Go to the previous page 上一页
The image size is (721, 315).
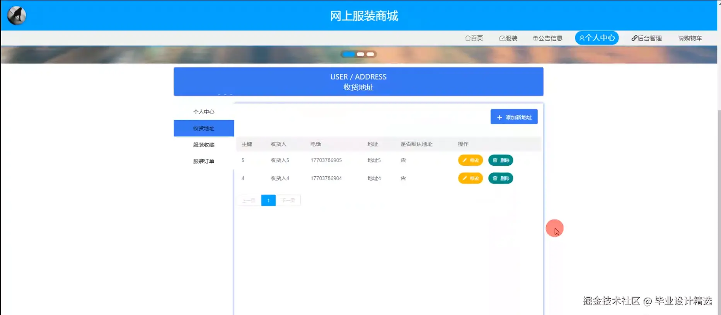click(x=249, y=200)
